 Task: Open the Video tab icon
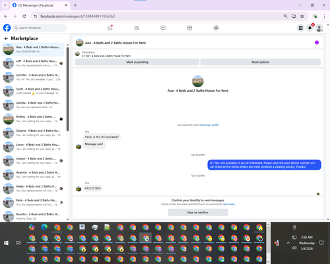tap(163, 28)
